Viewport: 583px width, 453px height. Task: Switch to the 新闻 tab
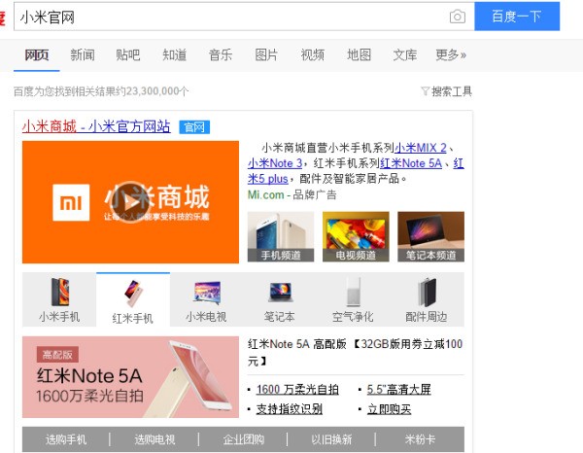click(83, 54)
